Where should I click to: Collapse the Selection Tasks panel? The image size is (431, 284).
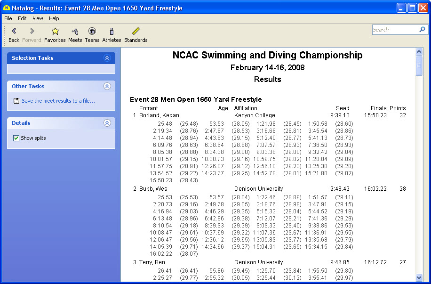[107, 58]
